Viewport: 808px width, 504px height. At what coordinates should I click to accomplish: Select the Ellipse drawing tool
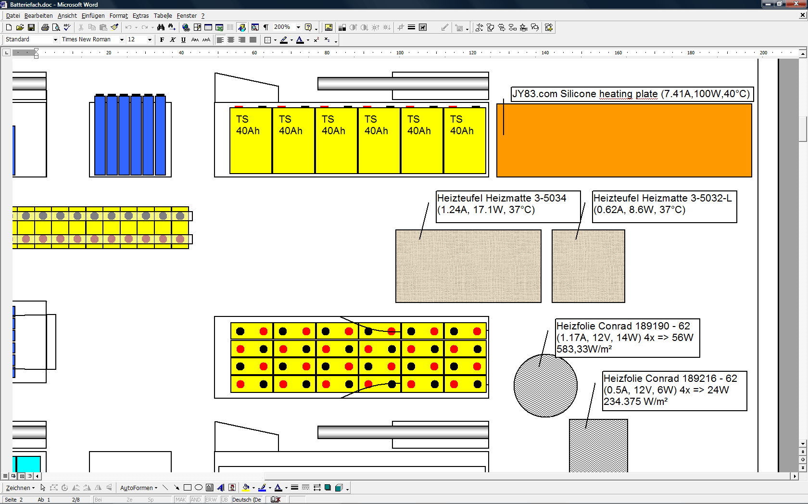point(198,488)
